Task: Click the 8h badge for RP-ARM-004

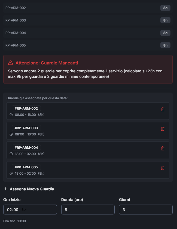Action: (x=165, y=33)
